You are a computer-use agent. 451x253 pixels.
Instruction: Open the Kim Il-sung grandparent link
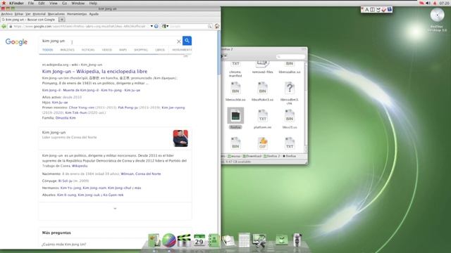[x=67, y=195]
